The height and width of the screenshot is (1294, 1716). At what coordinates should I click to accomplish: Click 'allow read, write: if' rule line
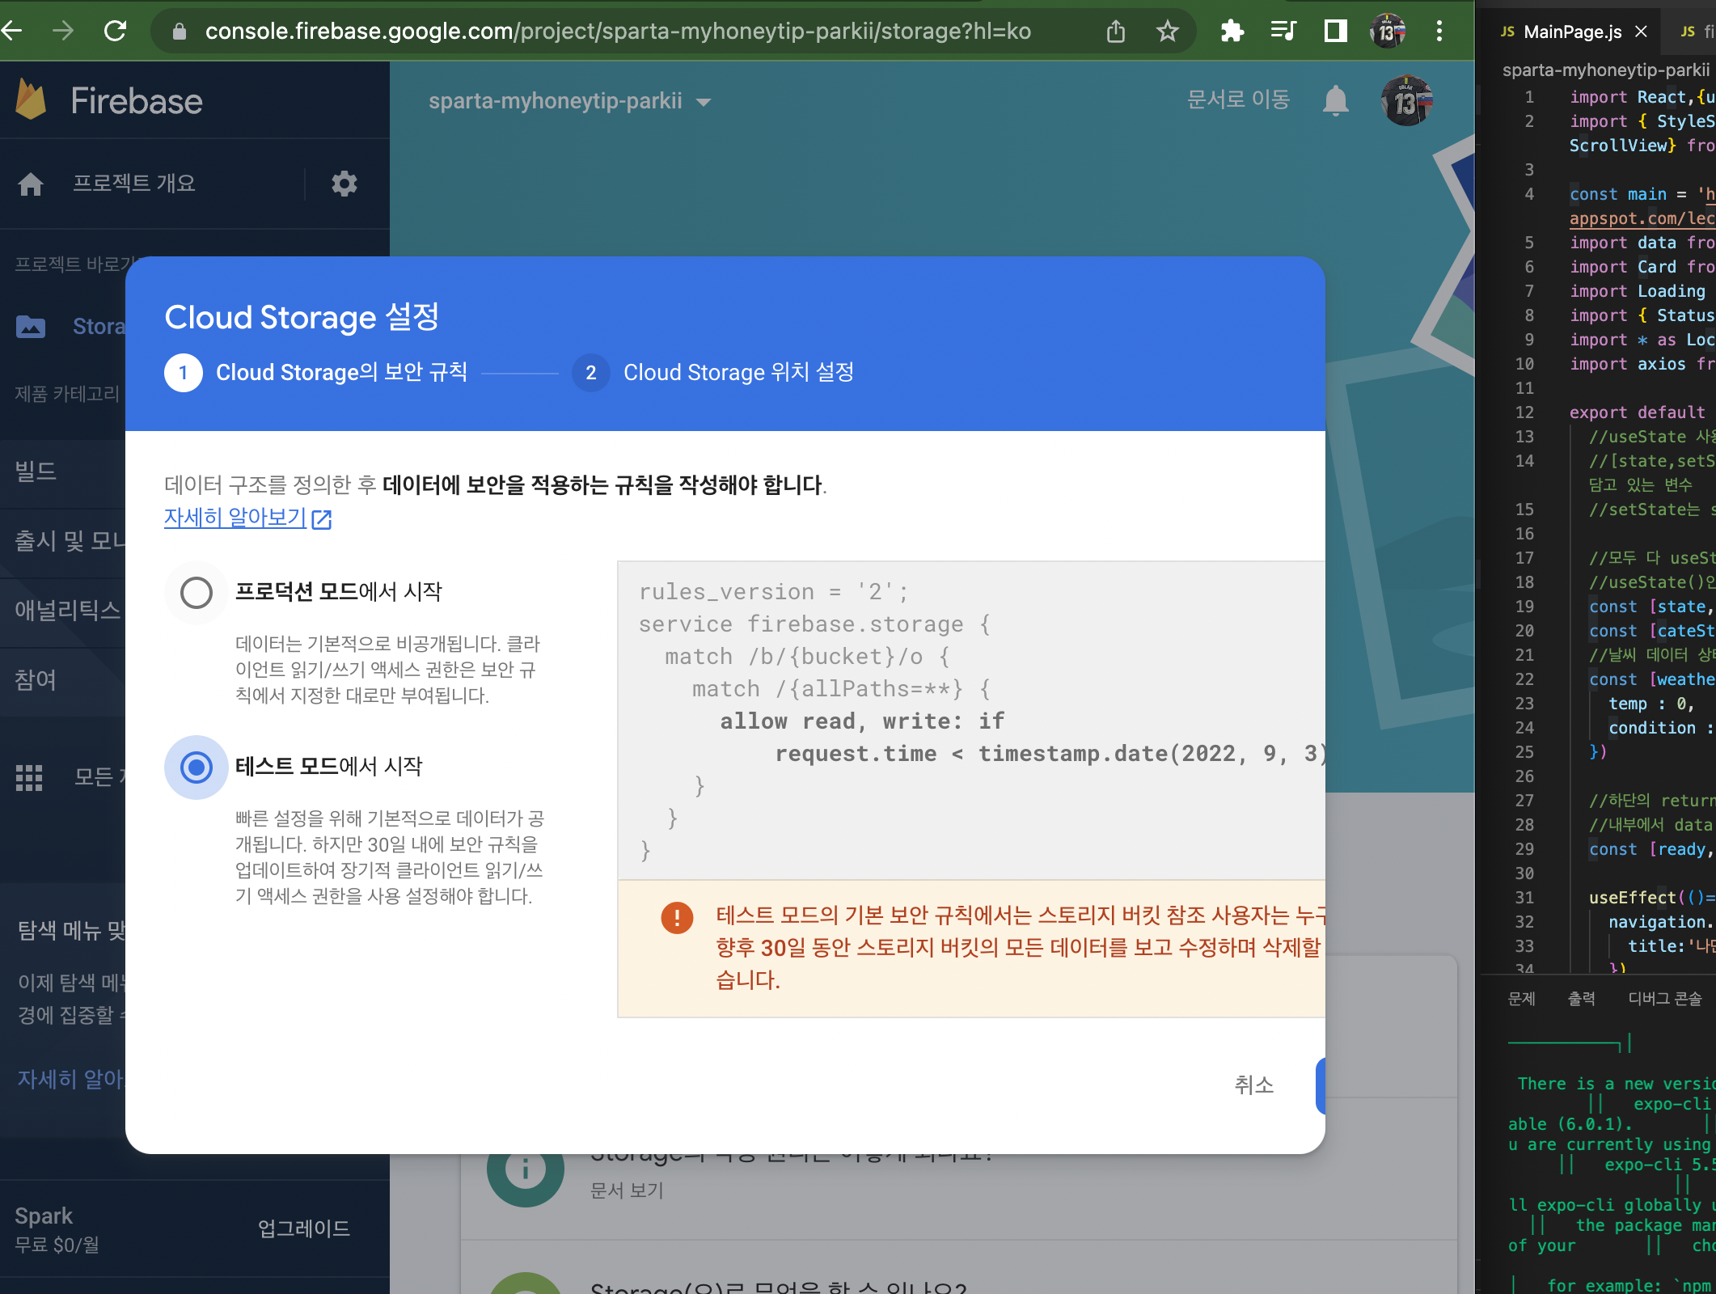tap(862, 721)
